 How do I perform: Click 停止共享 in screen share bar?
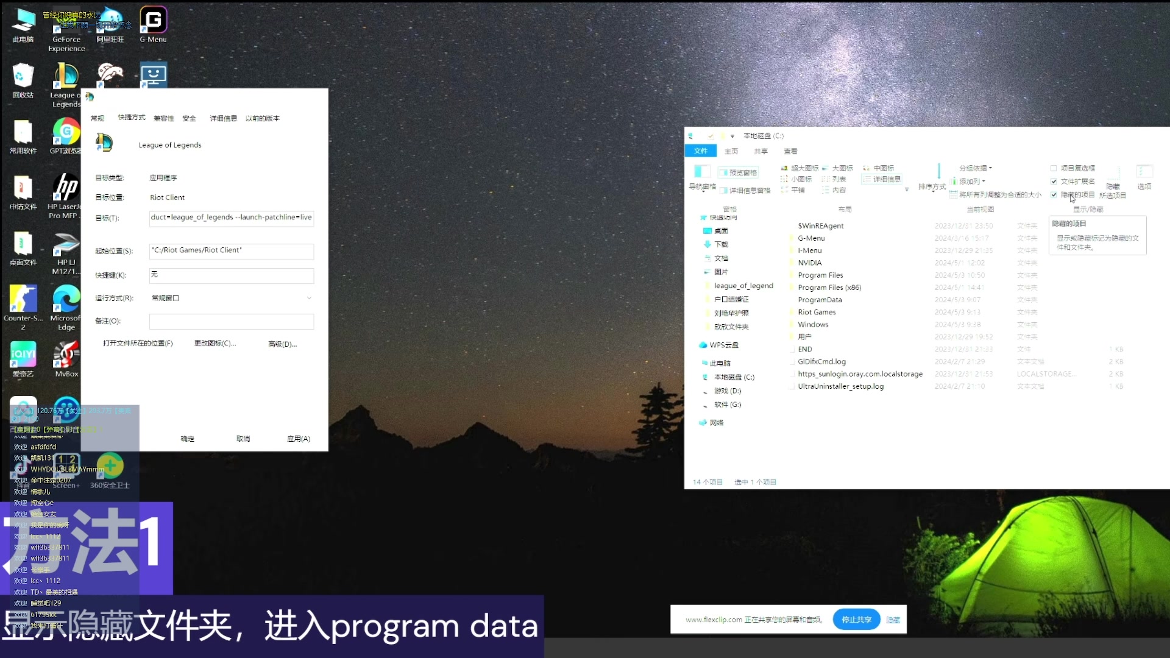coord(856,620)
